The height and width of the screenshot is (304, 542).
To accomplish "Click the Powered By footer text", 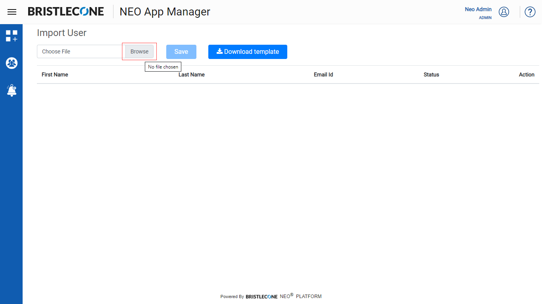I will click(232, 296).
